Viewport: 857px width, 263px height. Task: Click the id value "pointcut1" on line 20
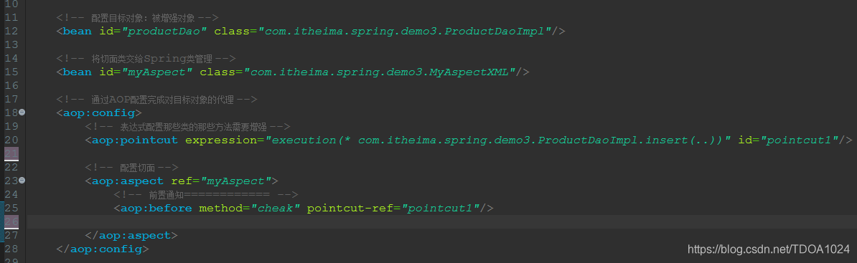pyautogui.click(x=798, y=140)
